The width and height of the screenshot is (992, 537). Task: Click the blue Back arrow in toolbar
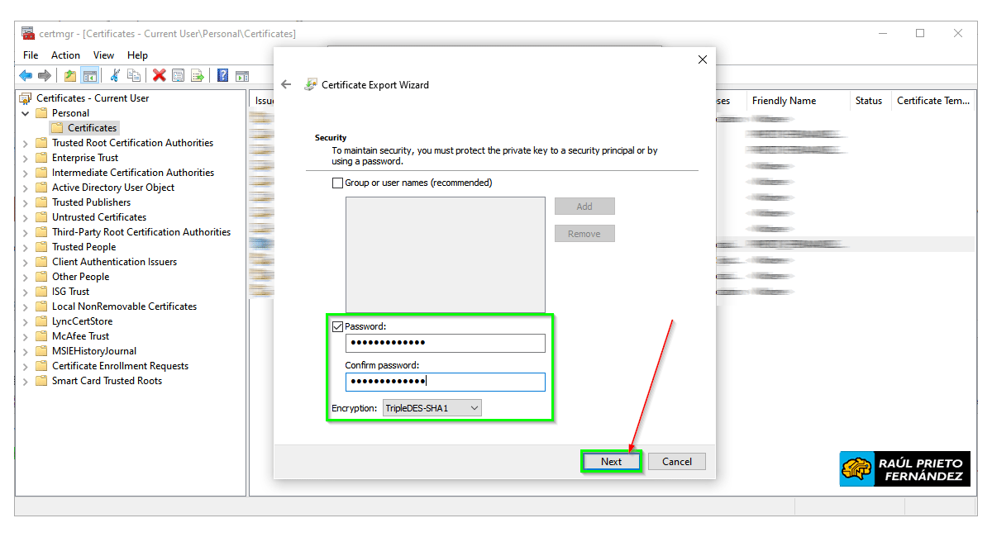coord(26,76)
